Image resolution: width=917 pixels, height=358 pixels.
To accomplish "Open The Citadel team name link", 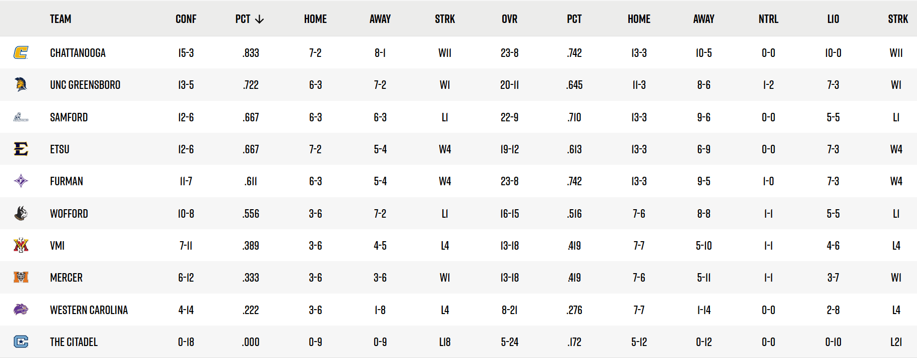I will click(74, 342).
